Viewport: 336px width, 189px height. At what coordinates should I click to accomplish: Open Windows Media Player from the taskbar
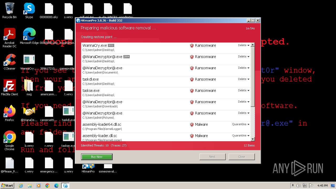coord(39,186)
